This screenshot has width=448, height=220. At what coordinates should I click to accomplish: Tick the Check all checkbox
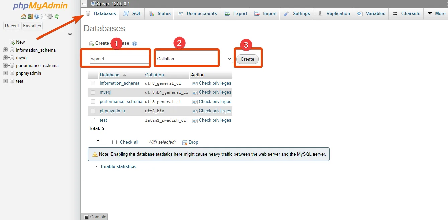(x=114, y=142)
